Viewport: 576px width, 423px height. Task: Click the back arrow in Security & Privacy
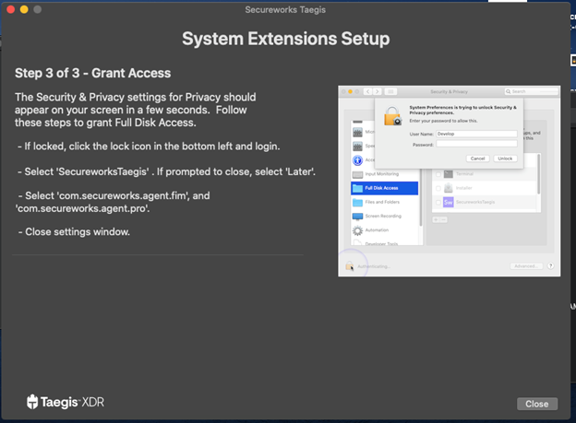point(366,91)
